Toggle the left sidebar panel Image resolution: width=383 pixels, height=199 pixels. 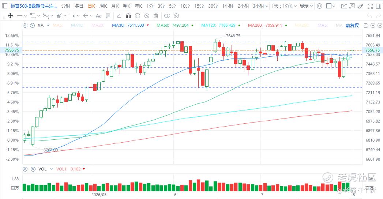point(5,6)
